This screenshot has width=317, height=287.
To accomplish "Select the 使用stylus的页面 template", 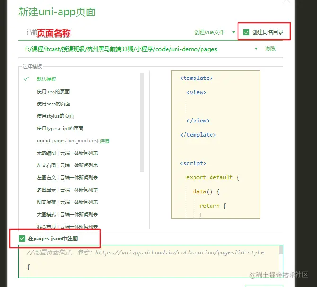I will pos(55,116).
